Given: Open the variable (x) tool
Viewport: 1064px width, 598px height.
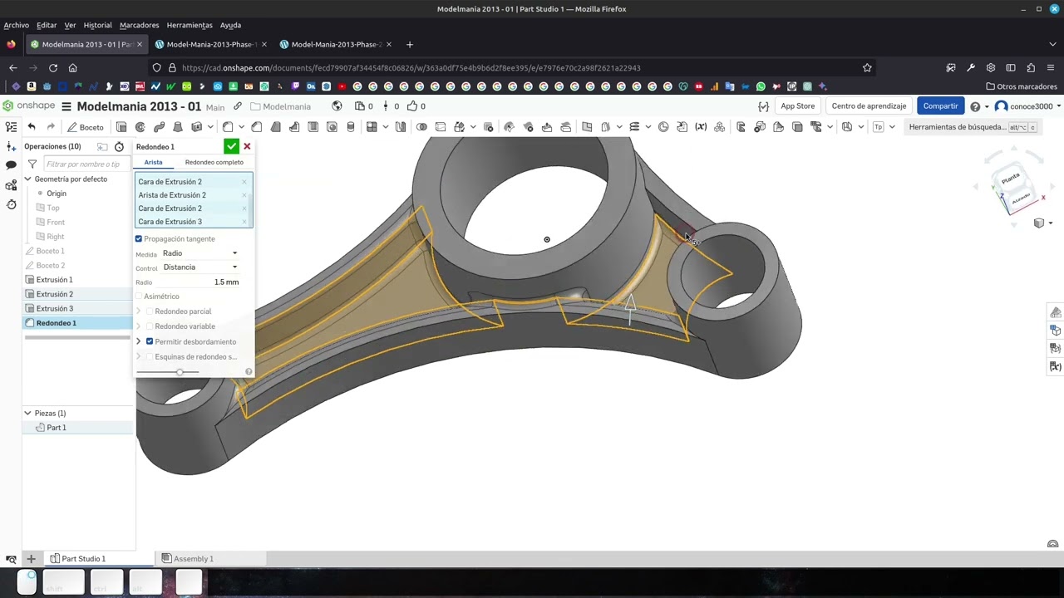Looking at the screenshot, I should coord(701,127).
